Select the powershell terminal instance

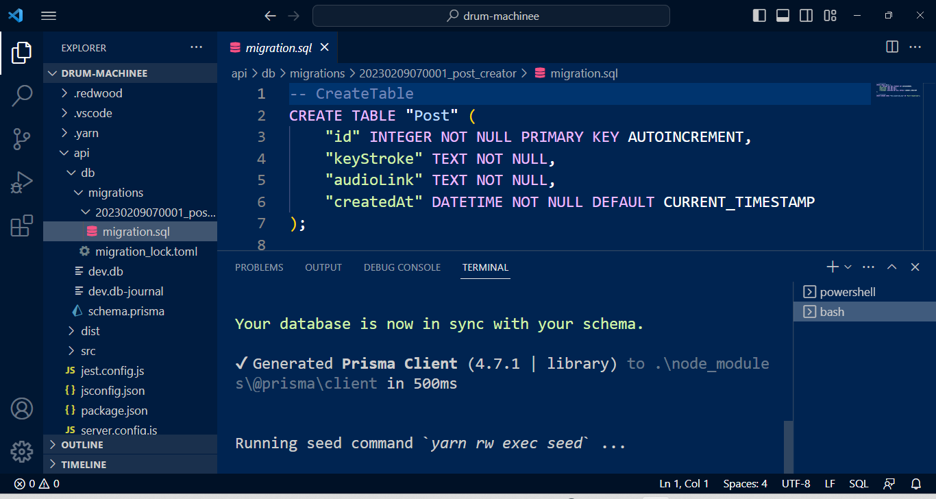[x=865, y=292]
